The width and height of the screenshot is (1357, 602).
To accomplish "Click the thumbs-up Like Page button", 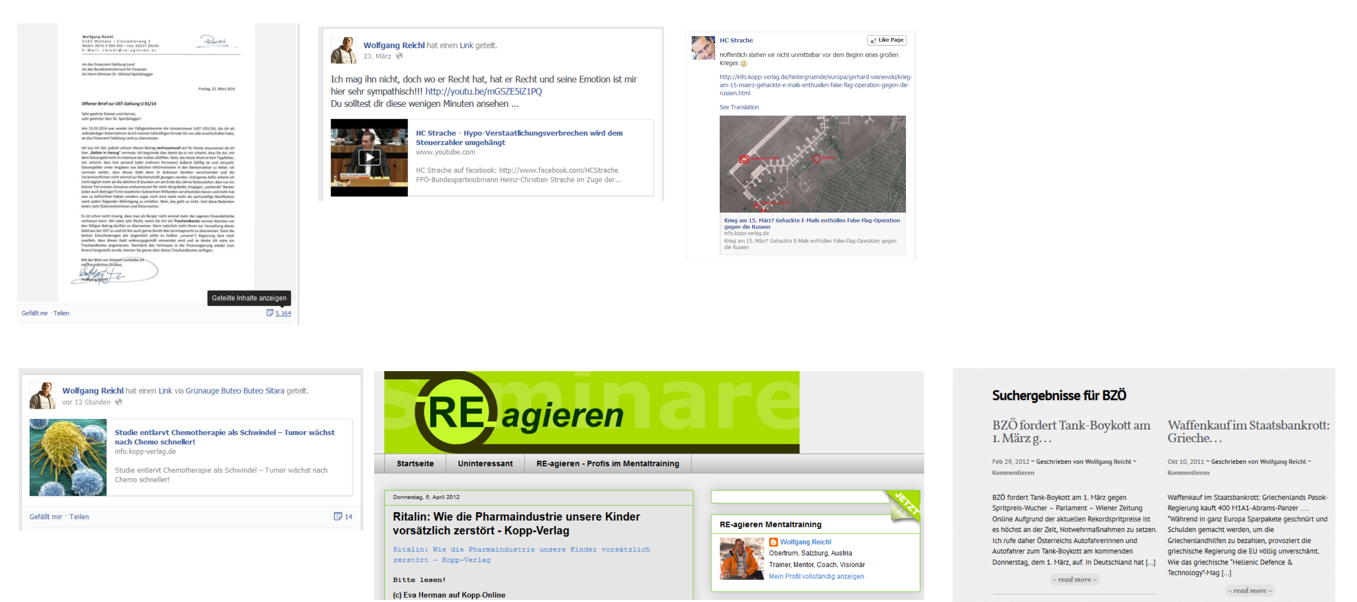I will tap(886, 40).
